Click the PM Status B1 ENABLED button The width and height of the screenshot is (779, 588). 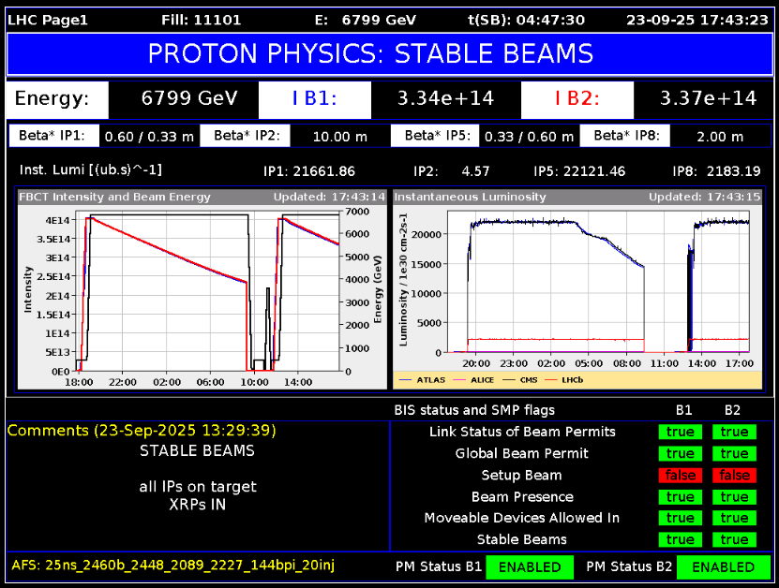tap(530, 566)
